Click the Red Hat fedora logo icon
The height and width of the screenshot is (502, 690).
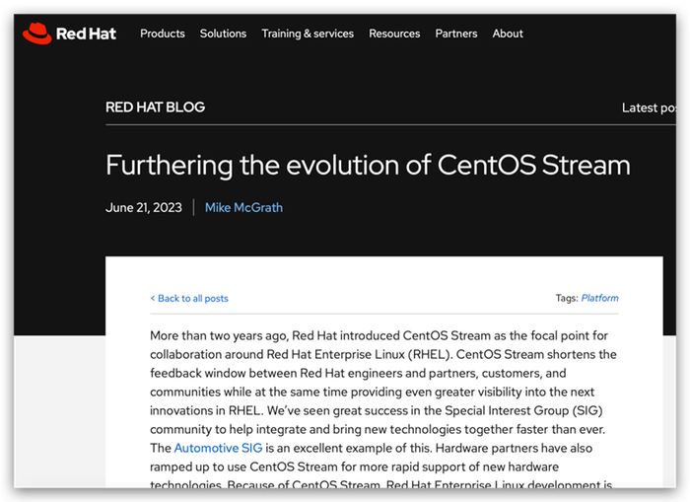tap(36, 34)
